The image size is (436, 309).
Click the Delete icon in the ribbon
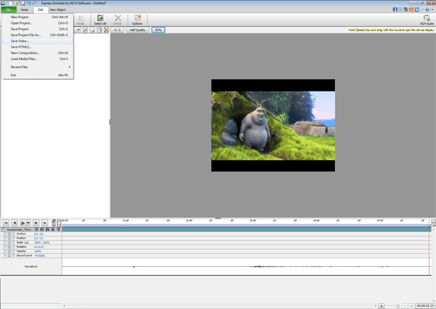pos(118,20)
